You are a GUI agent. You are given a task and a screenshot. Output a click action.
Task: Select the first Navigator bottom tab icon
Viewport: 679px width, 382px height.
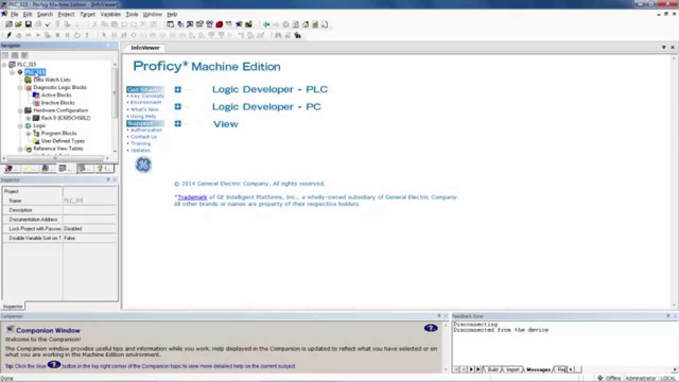pyautogui.click(x=10, y=169)
